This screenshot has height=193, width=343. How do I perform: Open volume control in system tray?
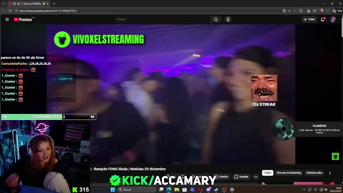click(326, 190)
